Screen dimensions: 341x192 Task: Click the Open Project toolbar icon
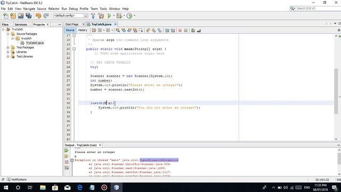[x=21, y=15]
